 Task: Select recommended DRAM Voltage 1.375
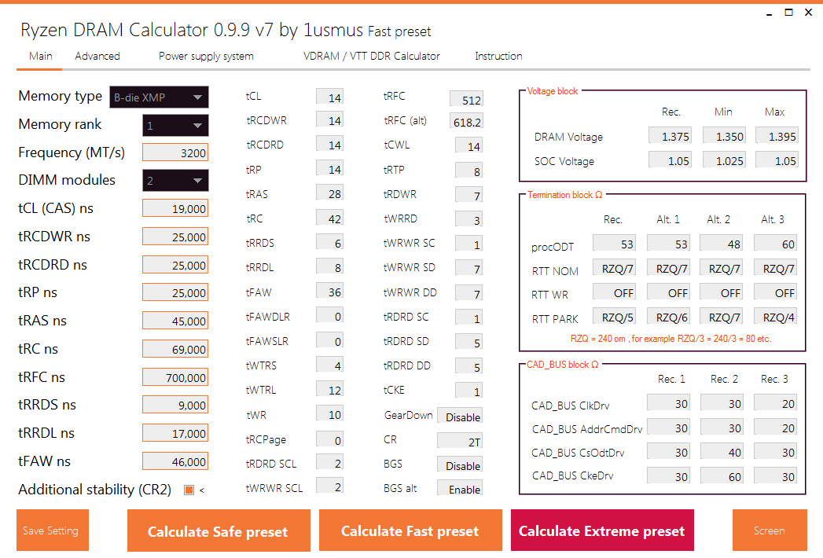(x=670, y=136)
